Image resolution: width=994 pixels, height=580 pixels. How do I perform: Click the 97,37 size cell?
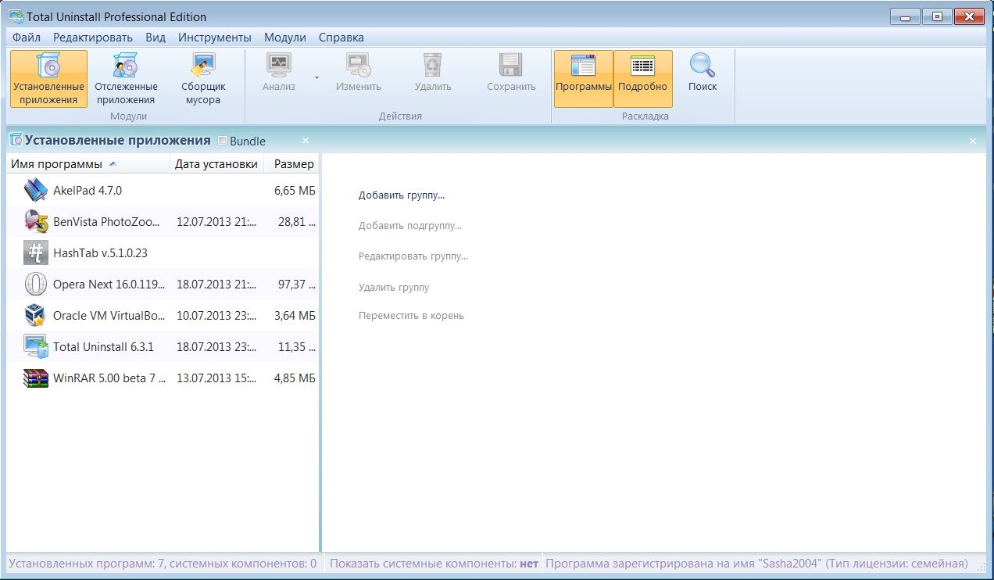297,284
